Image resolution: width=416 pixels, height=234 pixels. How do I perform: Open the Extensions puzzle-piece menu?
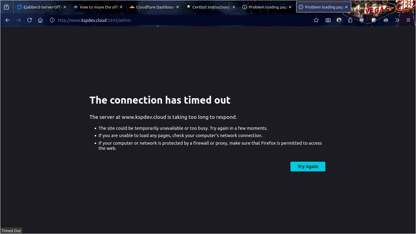pos(350,20)
